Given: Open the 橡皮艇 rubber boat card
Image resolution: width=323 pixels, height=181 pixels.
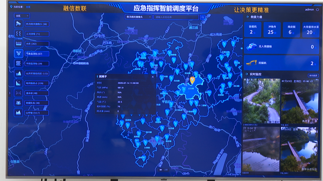Looking at the screenshot, I should click(291, 30).
